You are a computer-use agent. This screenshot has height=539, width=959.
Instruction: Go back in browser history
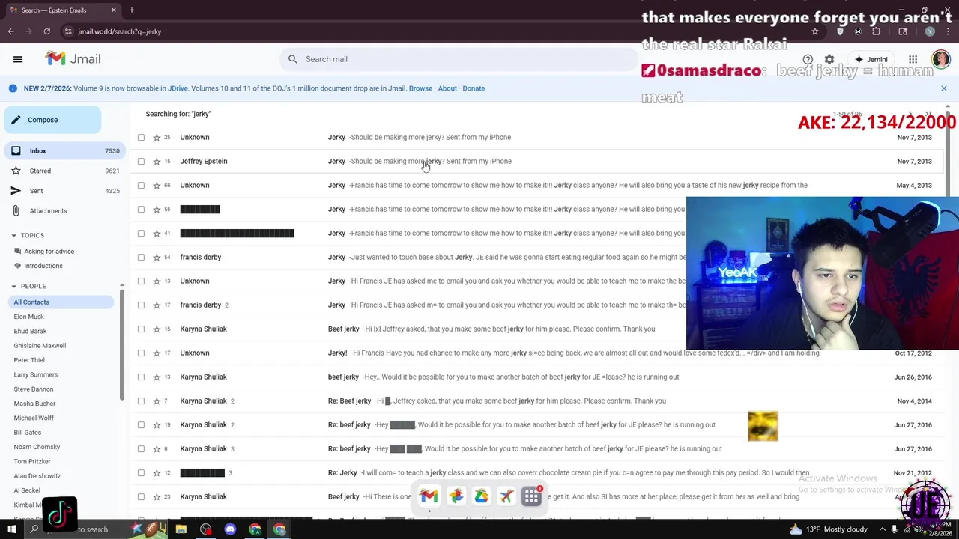pos(11,31)
